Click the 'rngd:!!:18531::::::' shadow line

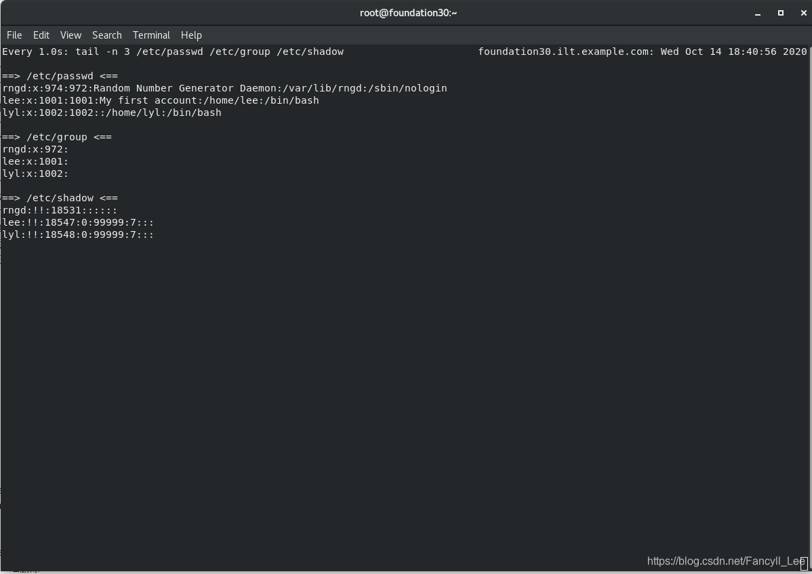(60, 211)
